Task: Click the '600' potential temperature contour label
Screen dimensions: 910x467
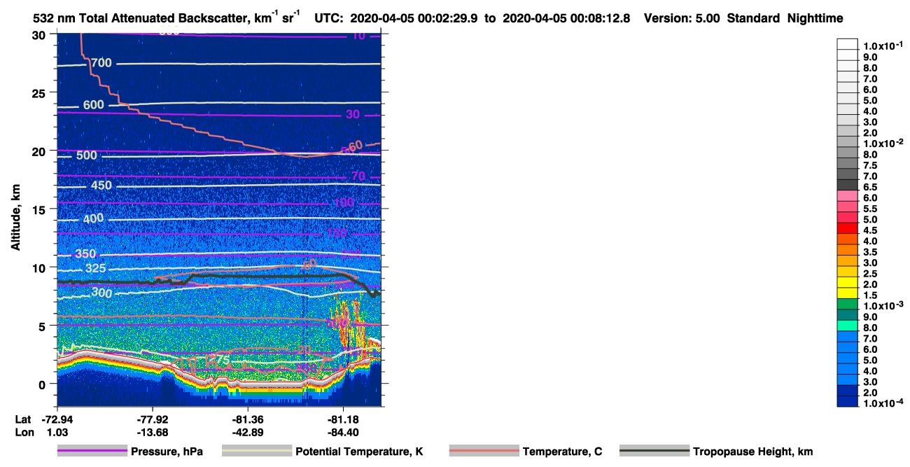Action: [93, 105]
